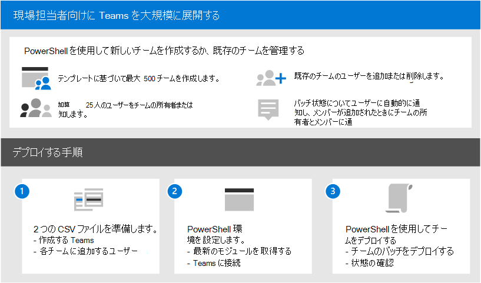Click the bullet 状態の確認
Screen dimensions: 481x283
pos(369,263)
